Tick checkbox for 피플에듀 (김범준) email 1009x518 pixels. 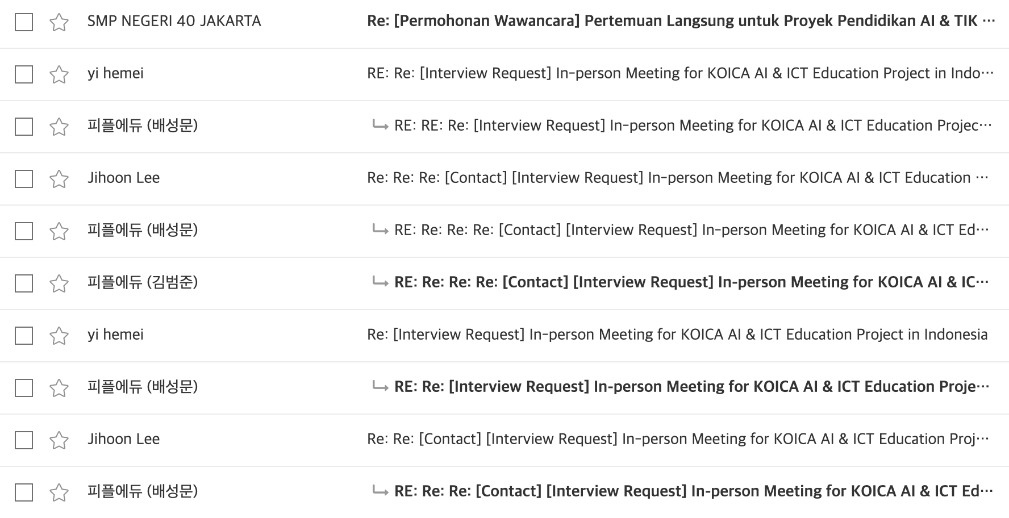24,283
